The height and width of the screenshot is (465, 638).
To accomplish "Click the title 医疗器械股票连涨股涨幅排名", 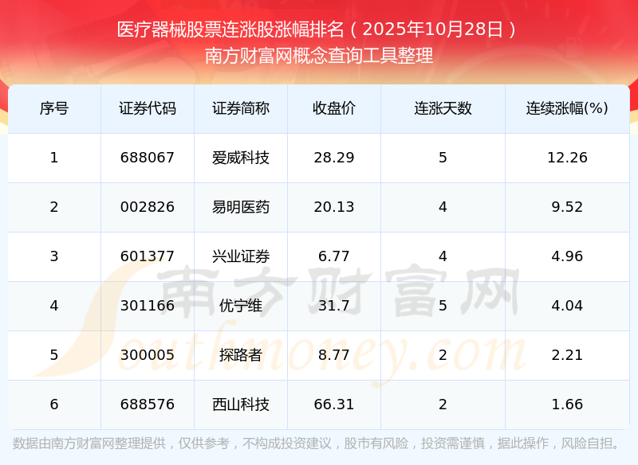I will [x=230, y=29].
